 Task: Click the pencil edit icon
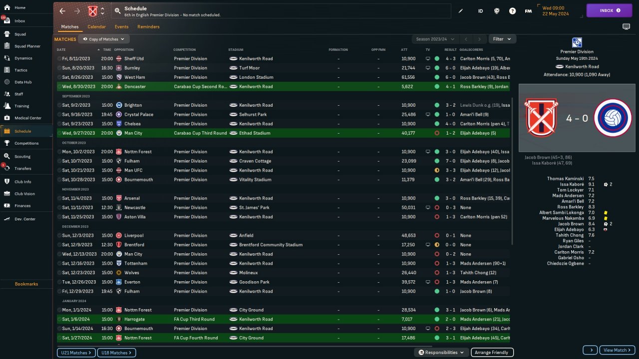point(461,10)
